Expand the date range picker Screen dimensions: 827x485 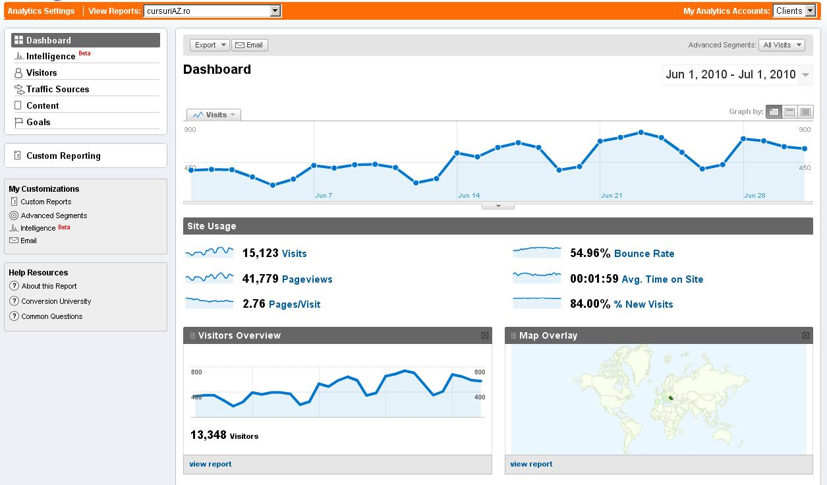pos(805,75)
